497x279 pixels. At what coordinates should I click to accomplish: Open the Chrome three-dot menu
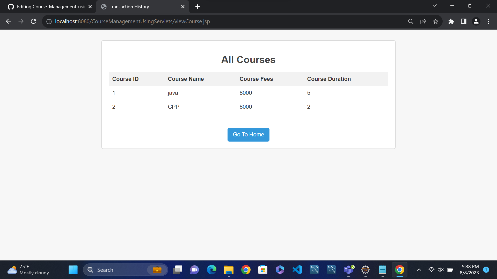coord(488,21)
